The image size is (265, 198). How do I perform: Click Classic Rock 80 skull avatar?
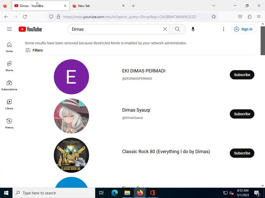click(71, 155)
